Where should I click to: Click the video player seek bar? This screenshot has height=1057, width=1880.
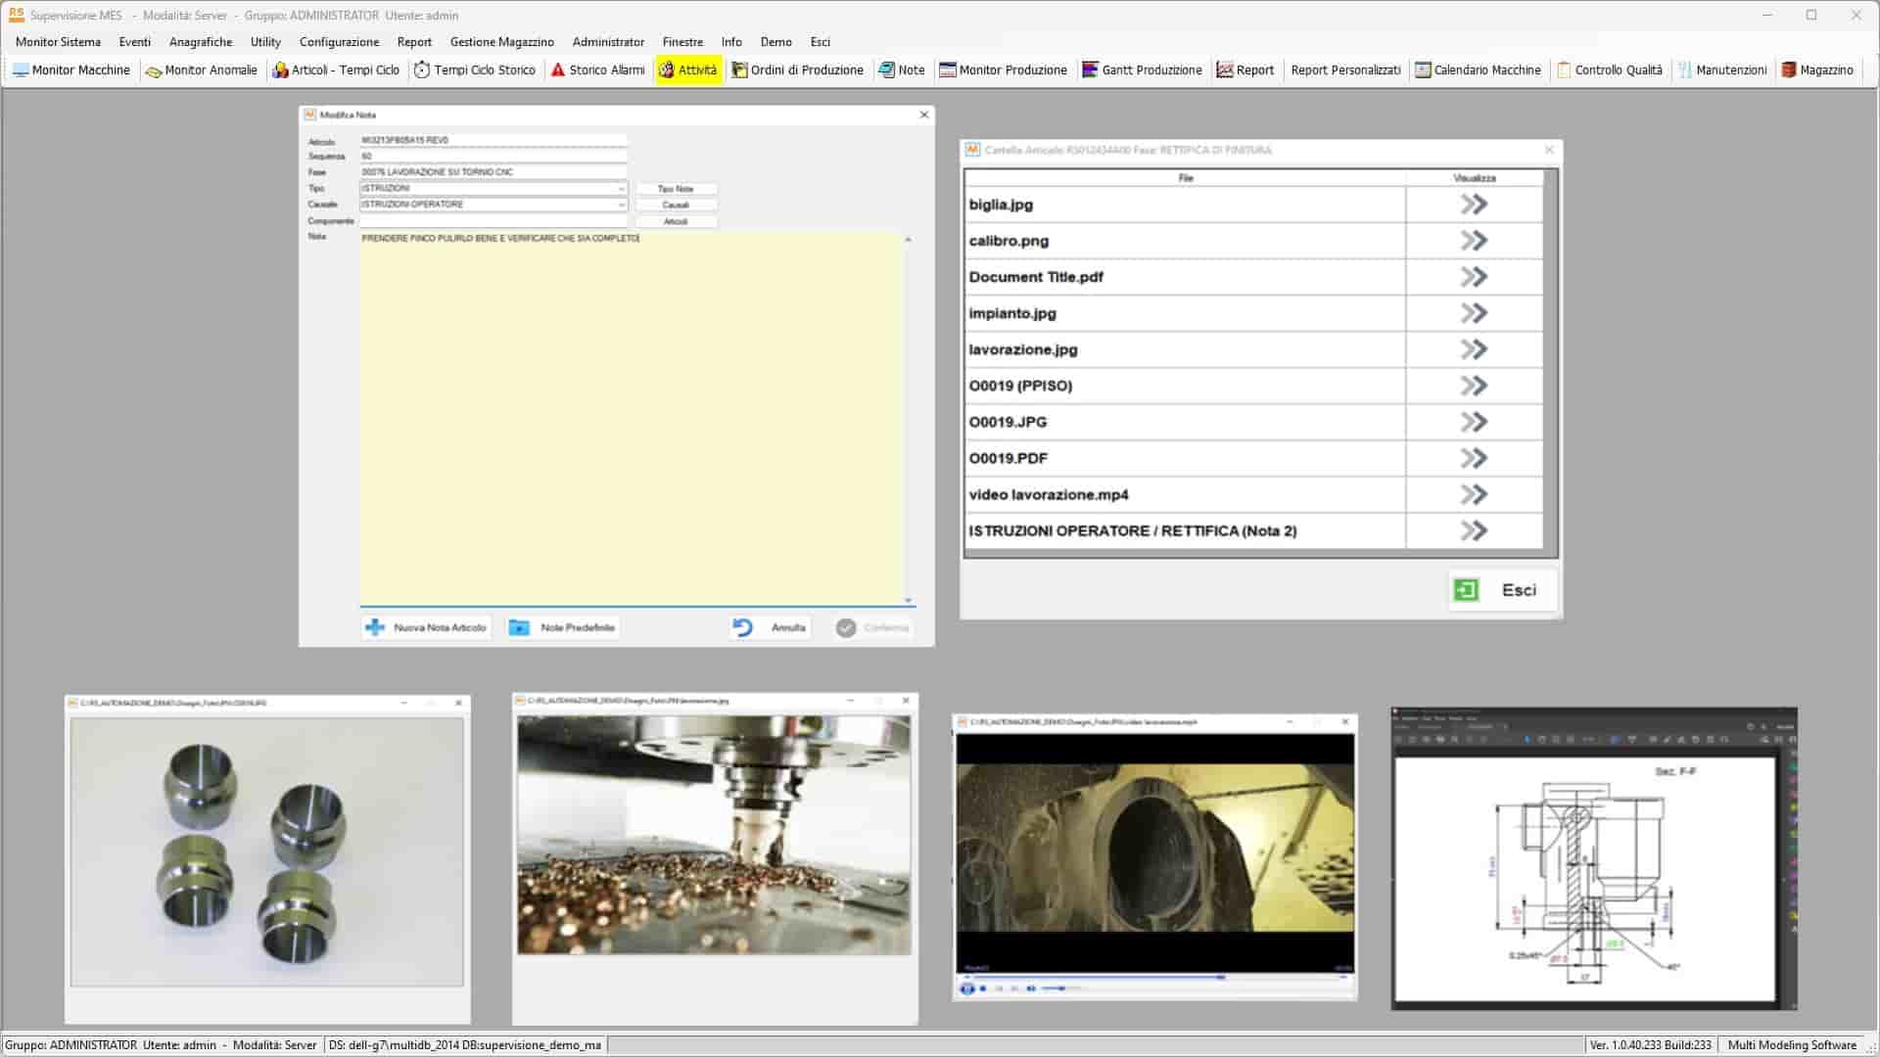point(1155,977)
